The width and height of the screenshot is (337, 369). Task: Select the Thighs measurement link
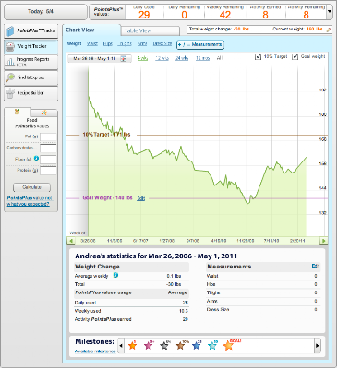pyautogui.click(x=125, y=43)
